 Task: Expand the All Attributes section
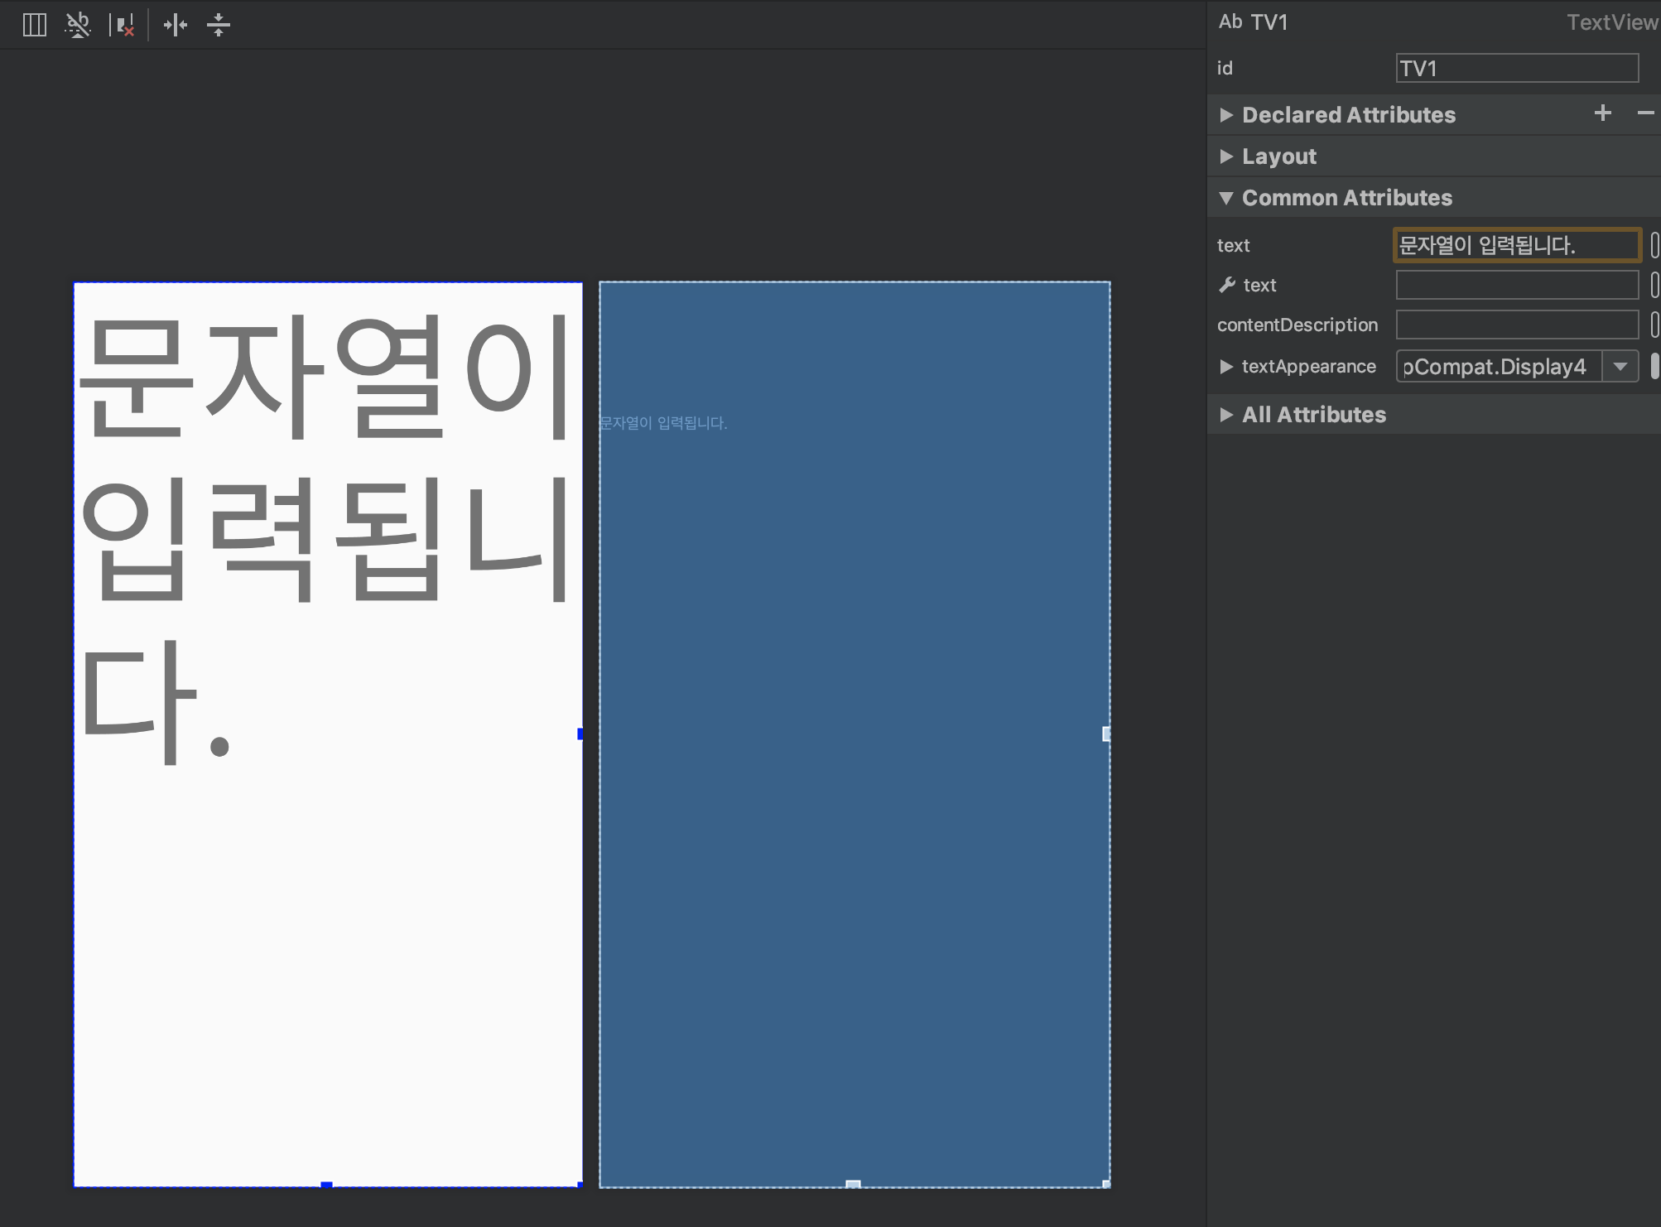pyautogui.click(x=1226, y=415)
